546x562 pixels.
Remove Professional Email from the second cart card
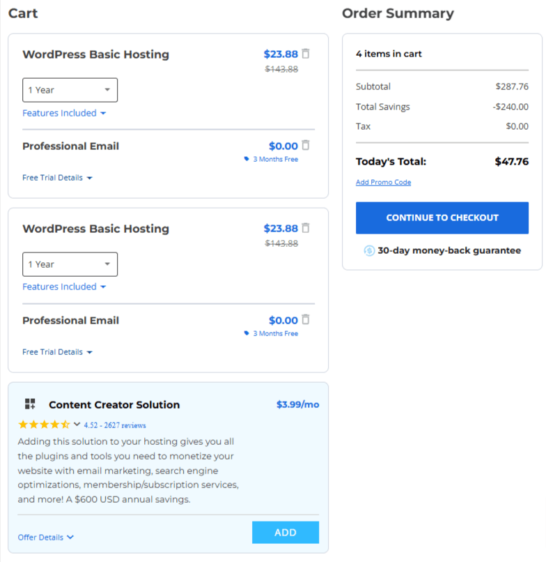click(x=306, y=320)
